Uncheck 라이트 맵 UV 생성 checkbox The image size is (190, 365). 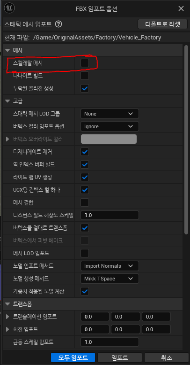point(85,177)
